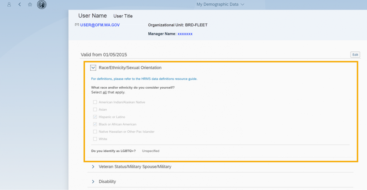The image size is (367, 190).
Task: Tick the White checkbox
Action: [x=95, y=139]
